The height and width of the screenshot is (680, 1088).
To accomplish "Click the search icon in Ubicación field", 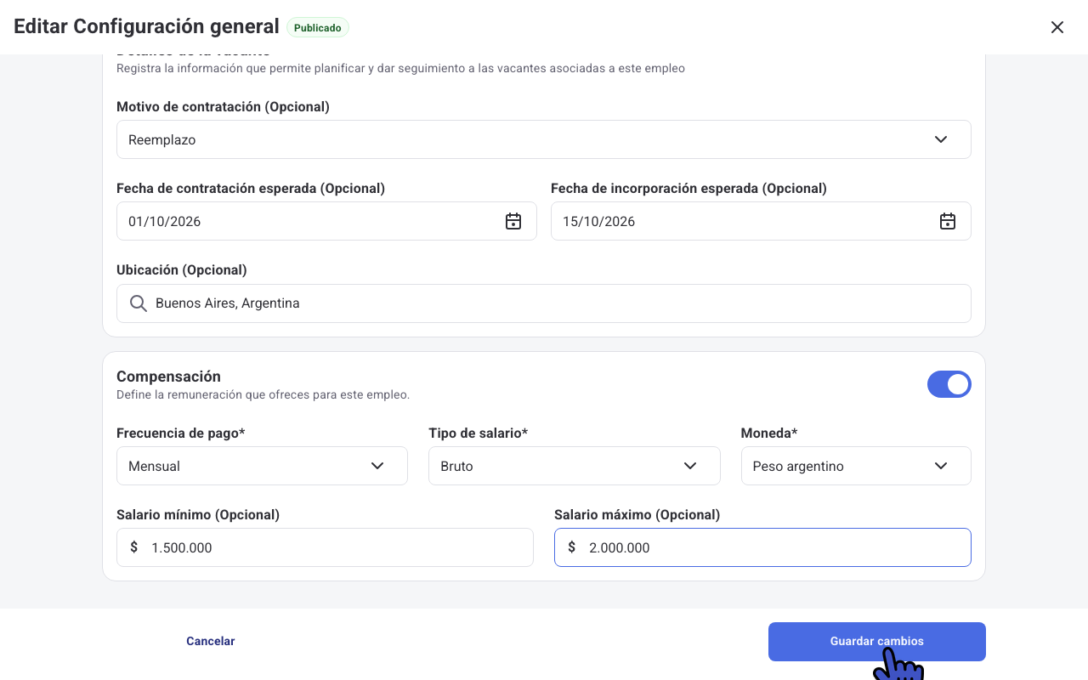I will tap(139, 303).
